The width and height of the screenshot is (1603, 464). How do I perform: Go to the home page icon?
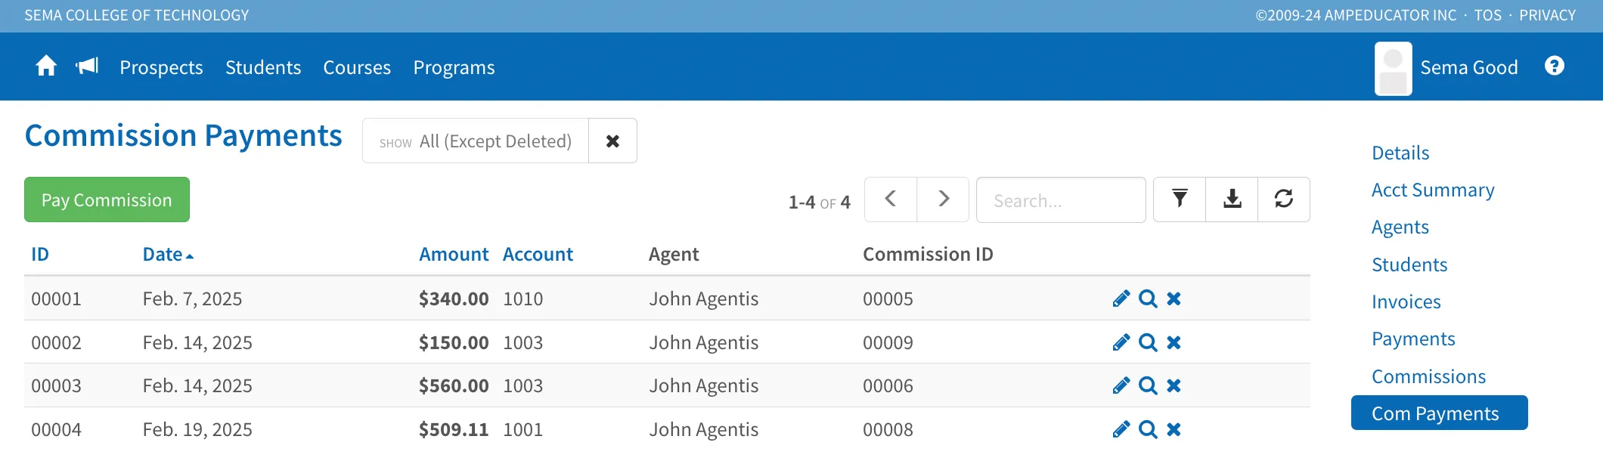coord(46,67)
